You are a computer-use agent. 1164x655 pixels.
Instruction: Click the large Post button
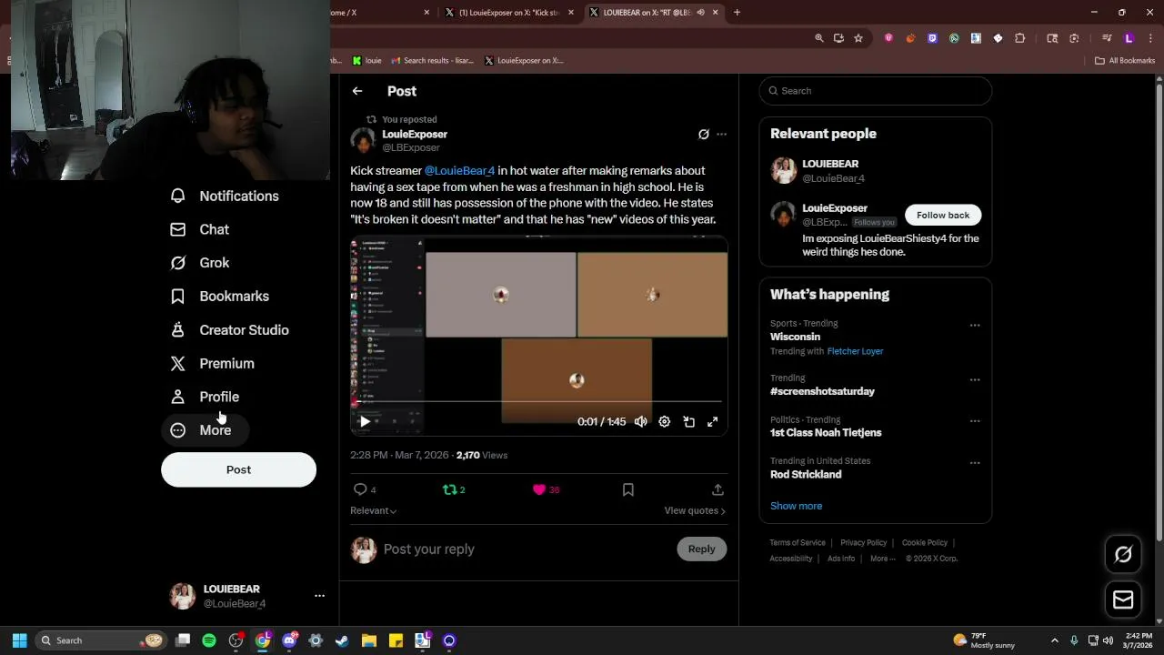(238, 469)
